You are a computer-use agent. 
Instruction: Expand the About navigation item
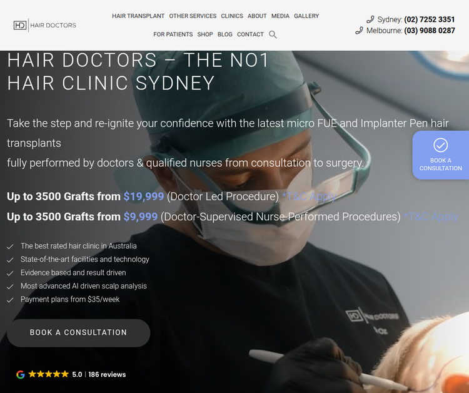click(x=257, y=16)
